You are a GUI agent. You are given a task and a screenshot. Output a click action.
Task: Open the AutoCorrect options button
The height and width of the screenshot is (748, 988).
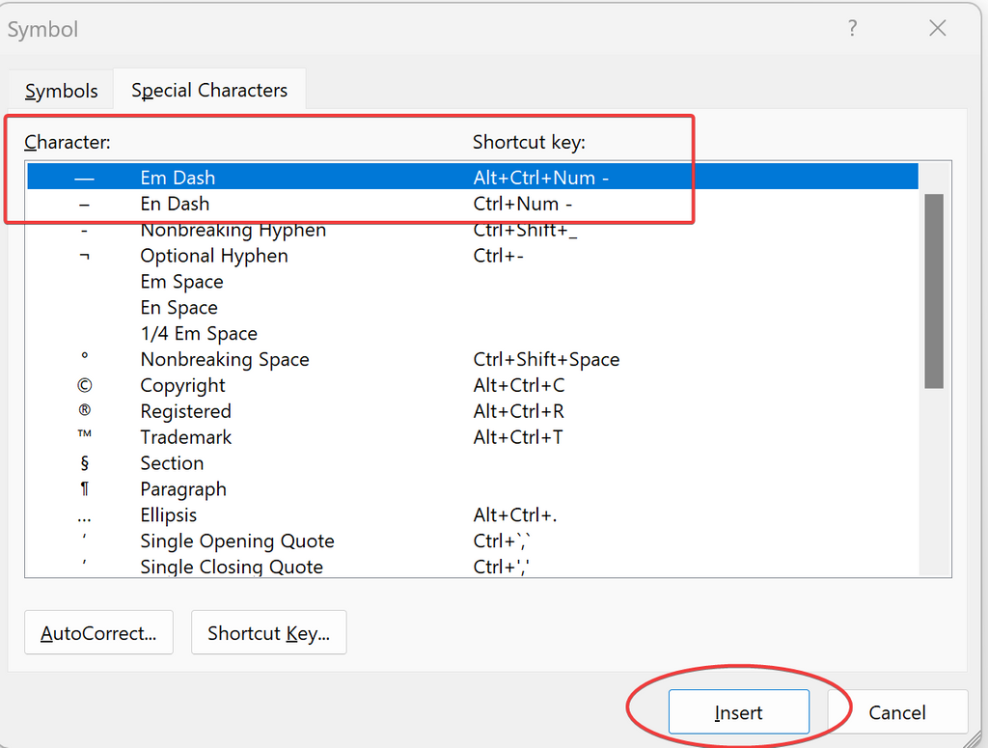(98, 634)
